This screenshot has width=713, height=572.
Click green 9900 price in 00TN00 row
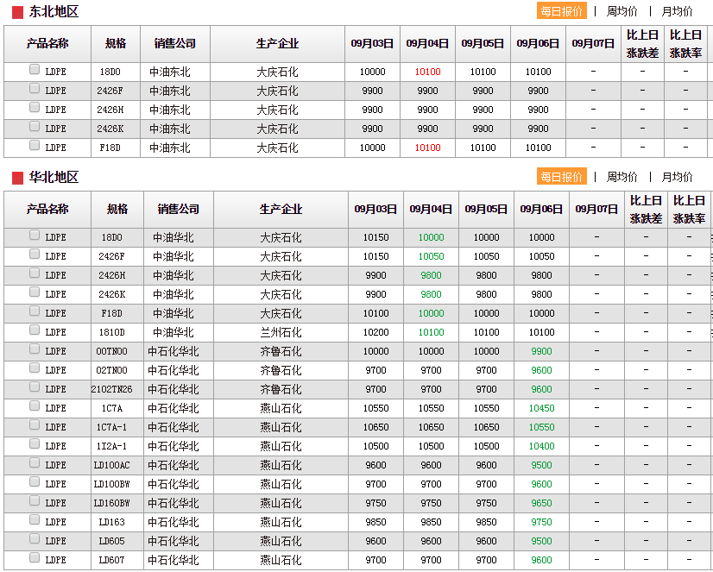pos(541,351)
